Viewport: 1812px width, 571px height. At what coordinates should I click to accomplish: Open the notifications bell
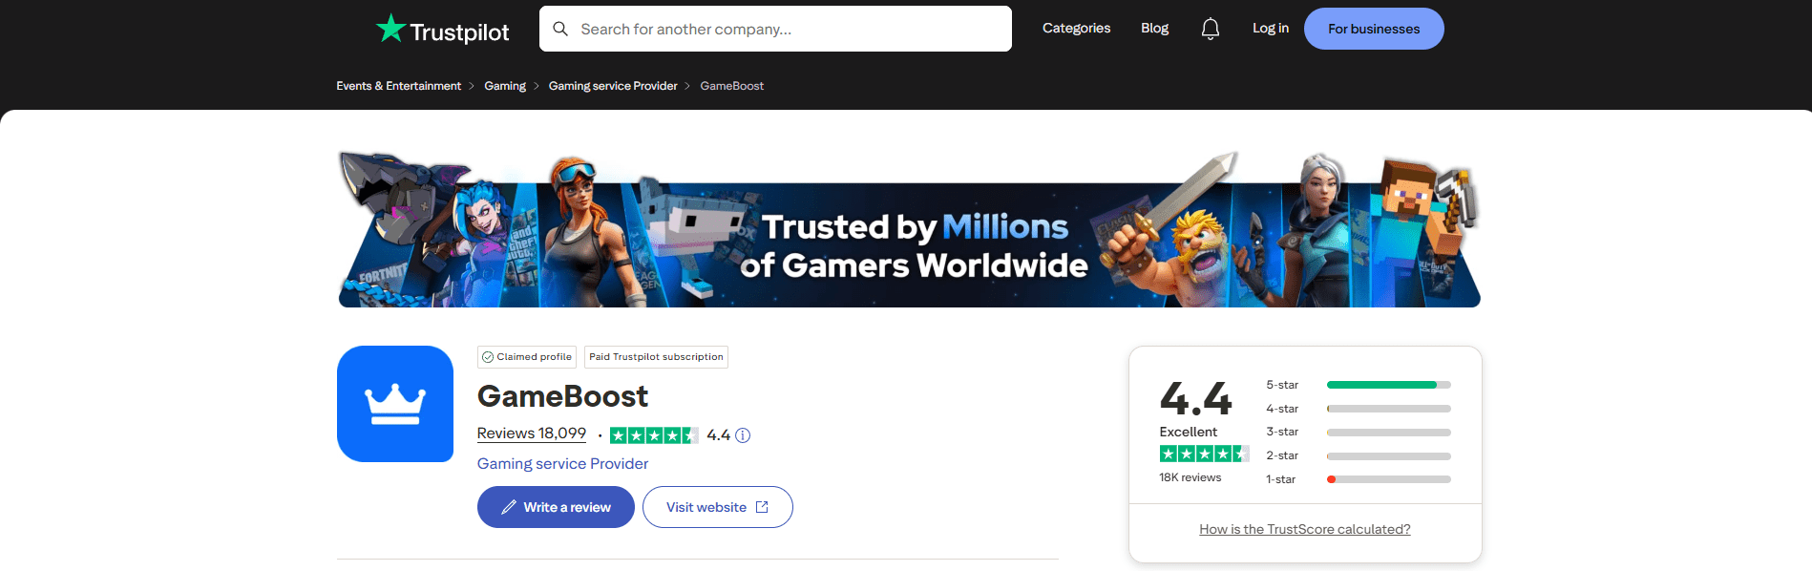1210,29
